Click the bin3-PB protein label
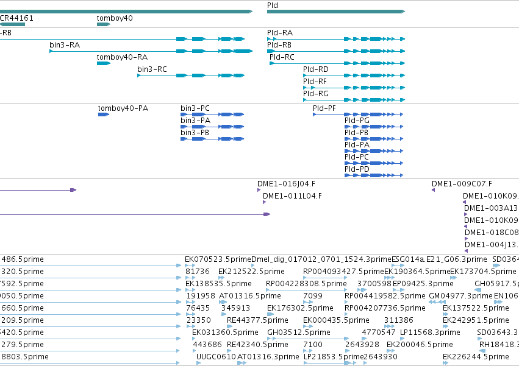Screen dimensions: 519x366 pos(195,133)
